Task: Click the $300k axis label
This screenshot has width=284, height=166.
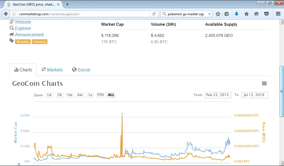Action: point(25,115)
